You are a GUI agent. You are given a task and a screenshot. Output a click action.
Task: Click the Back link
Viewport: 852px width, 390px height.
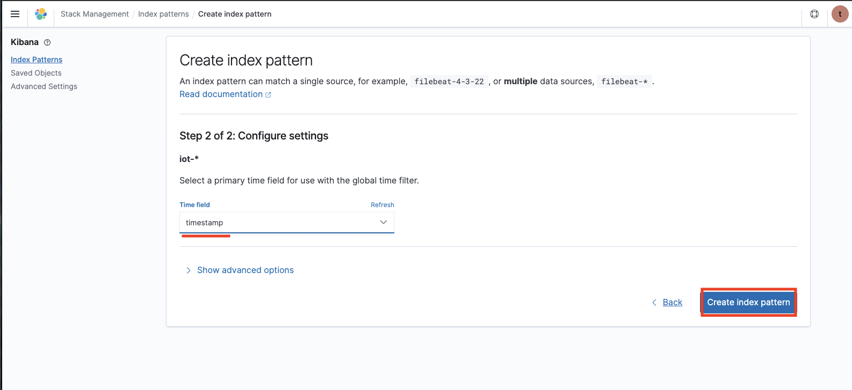click(x=673, y=303)
